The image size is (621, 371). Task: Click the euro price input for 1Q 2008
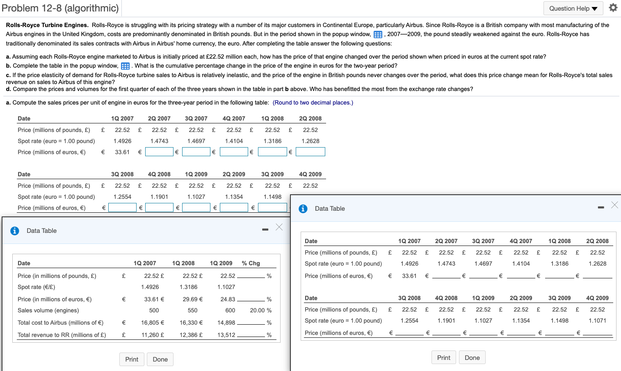click(x=272, y=152)
